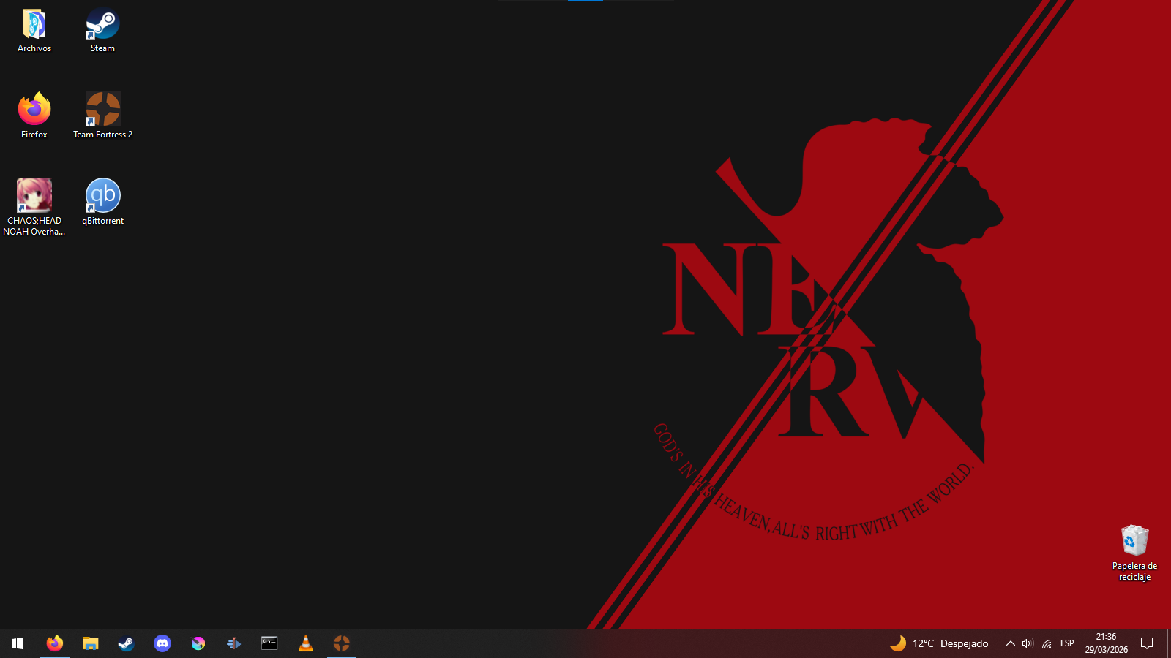The width and height of the screenshot is (1171, 658).
Task: Open Steam from the taskbar
Action: click(x=127, y=643)
